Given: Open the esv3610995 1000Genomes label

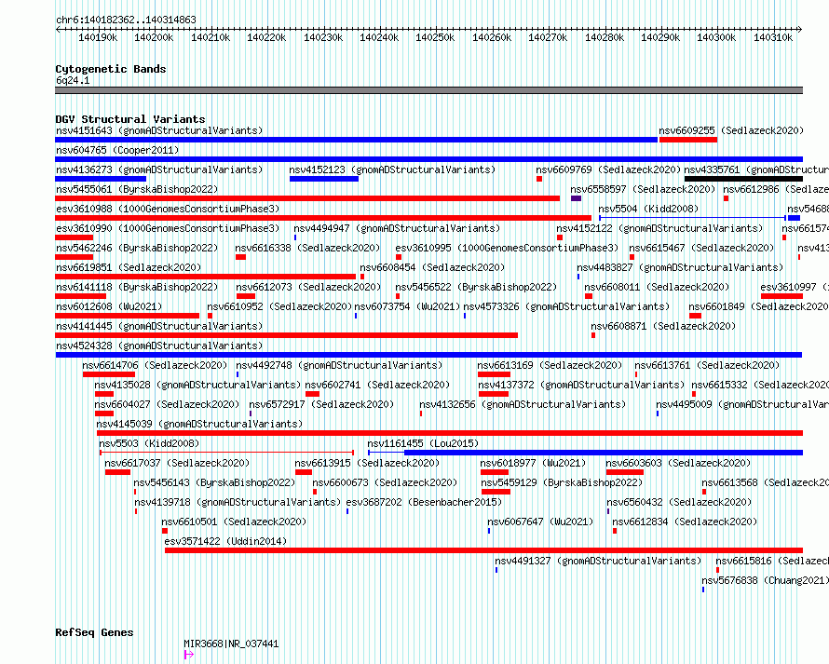Looking at the screenshot, I should (507, 248).
